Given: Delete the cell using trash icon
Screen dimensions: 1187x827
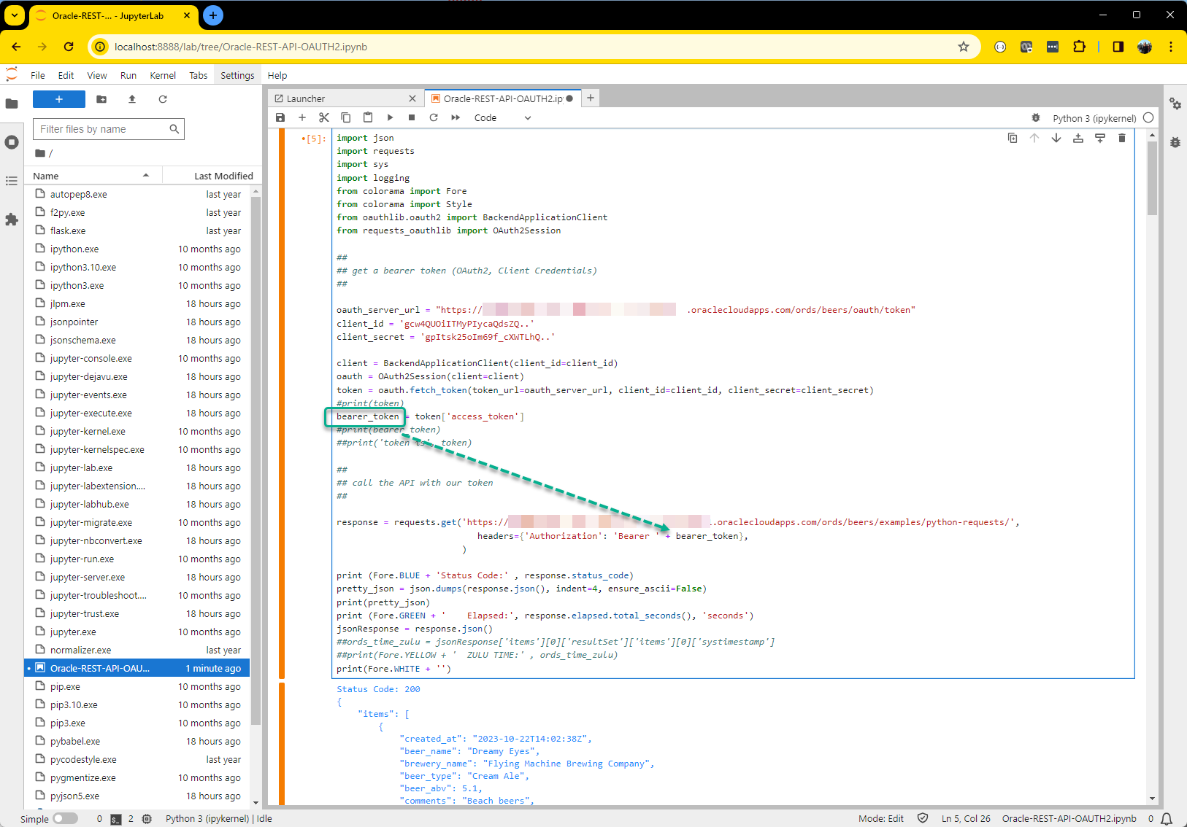Looking at the screenshot, I should click(x=1122, y=138).
